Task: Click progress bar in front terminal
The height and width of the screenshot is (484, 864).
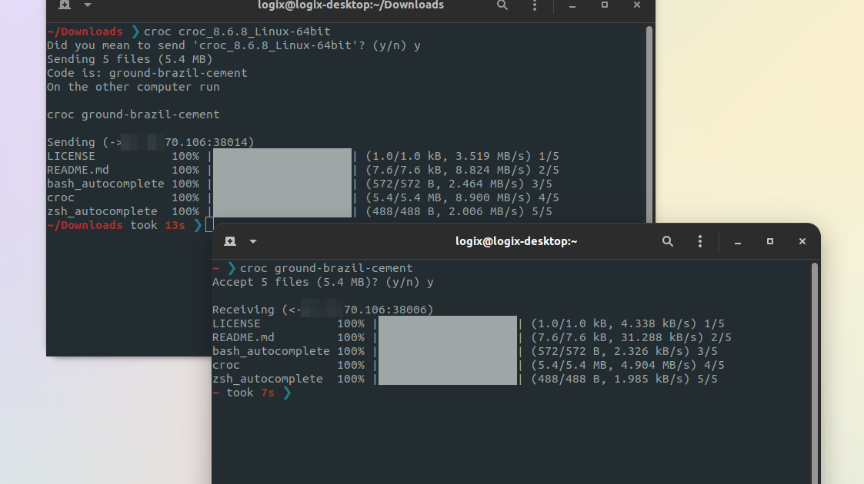Action: [x=448, y=350]
